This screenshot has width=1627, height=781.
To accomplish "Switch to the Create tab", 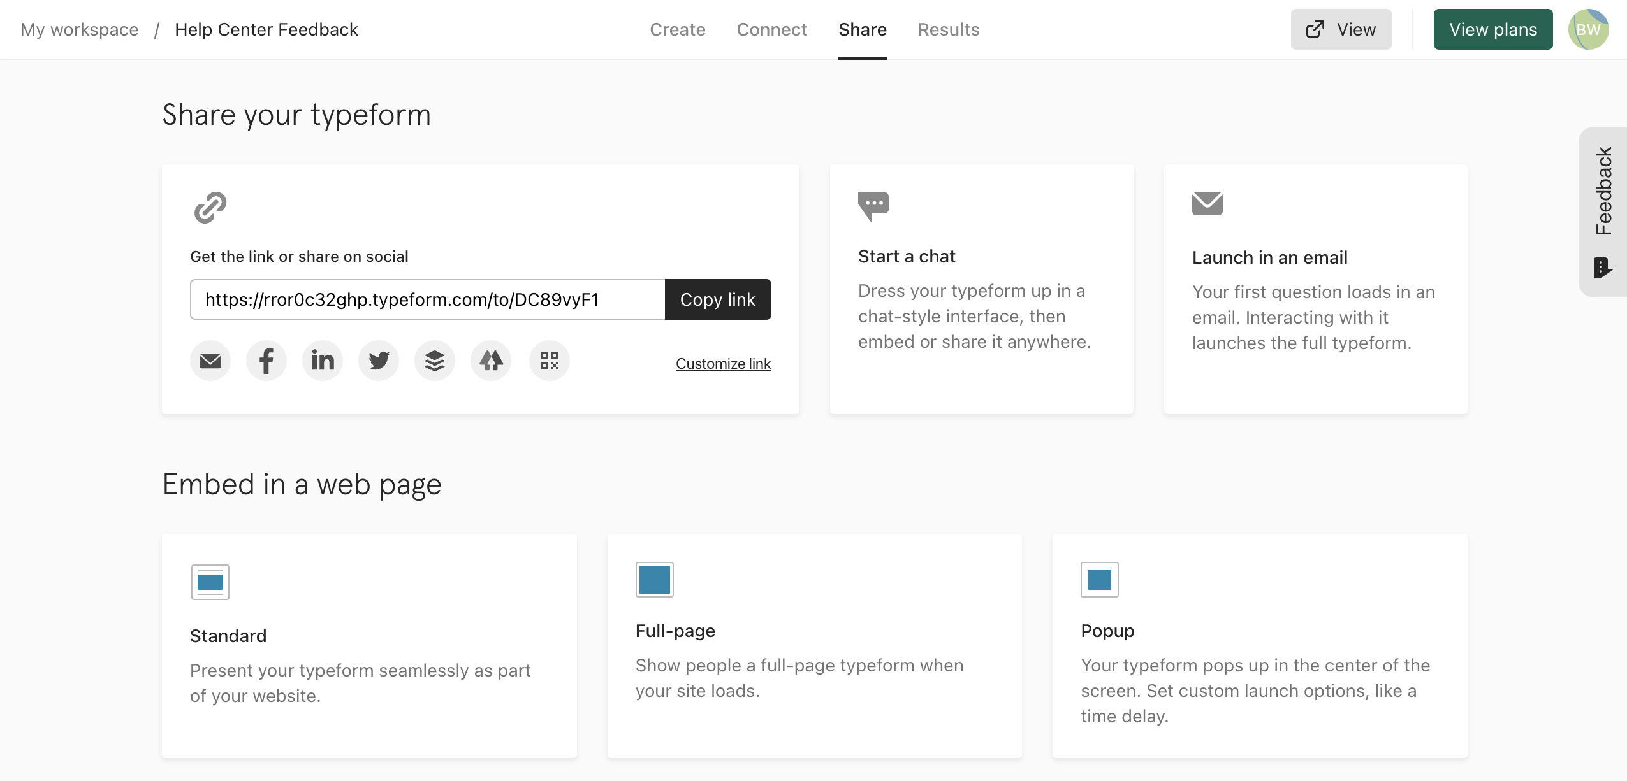I will 678,29.
